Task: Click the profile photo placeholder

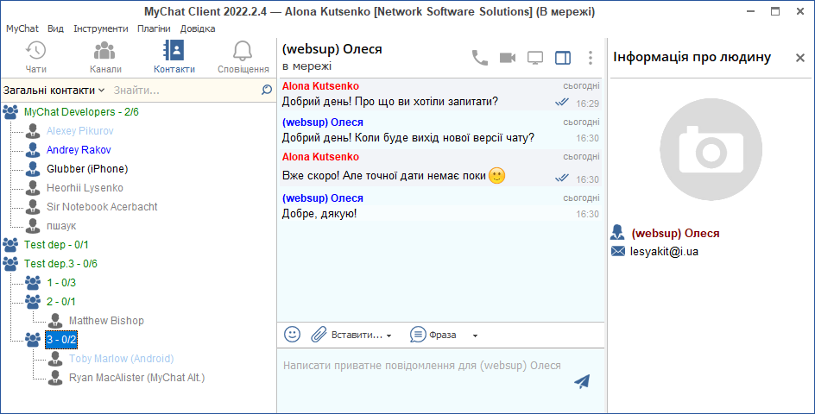Action: [x=711, y=149]
